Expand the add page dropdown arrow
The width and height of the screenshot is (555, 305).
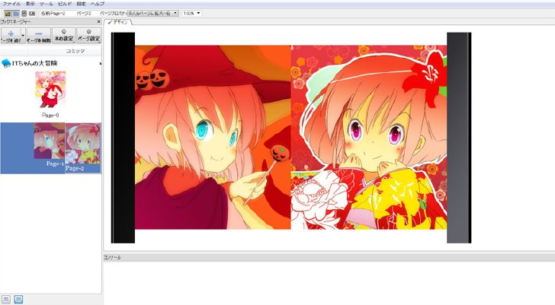point(24,36)
